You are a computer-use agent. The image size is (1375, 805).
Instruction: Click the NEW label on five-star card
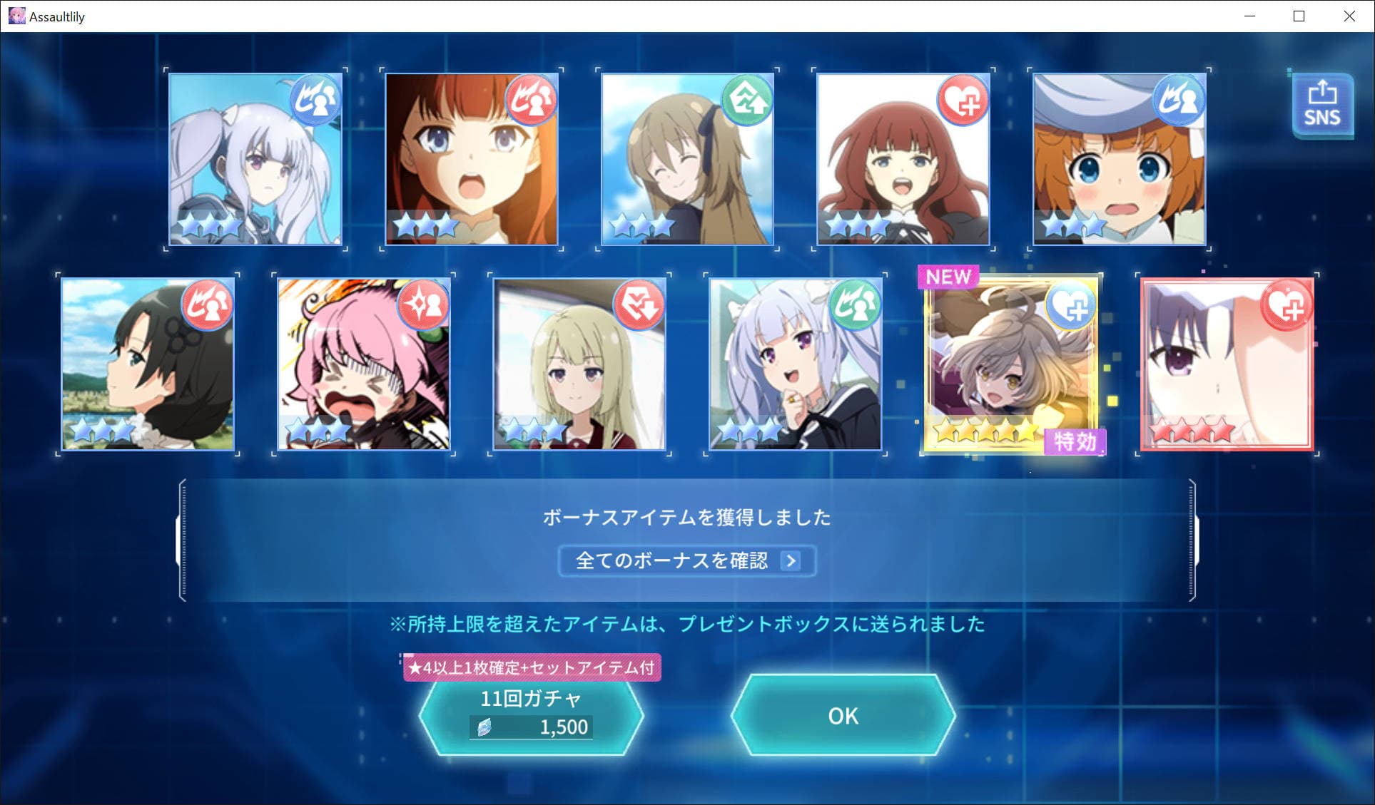pos(948,277)
